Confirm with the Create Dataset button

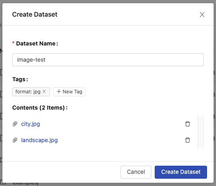[x=181, y=172]
